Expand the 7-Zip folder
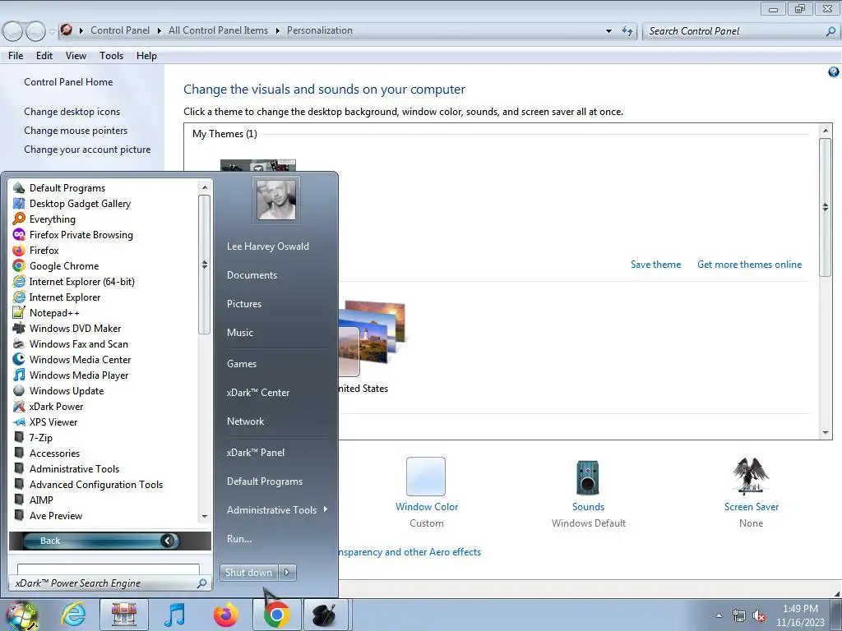This screenshot has width=842, height=631. (x=41, y=437)
